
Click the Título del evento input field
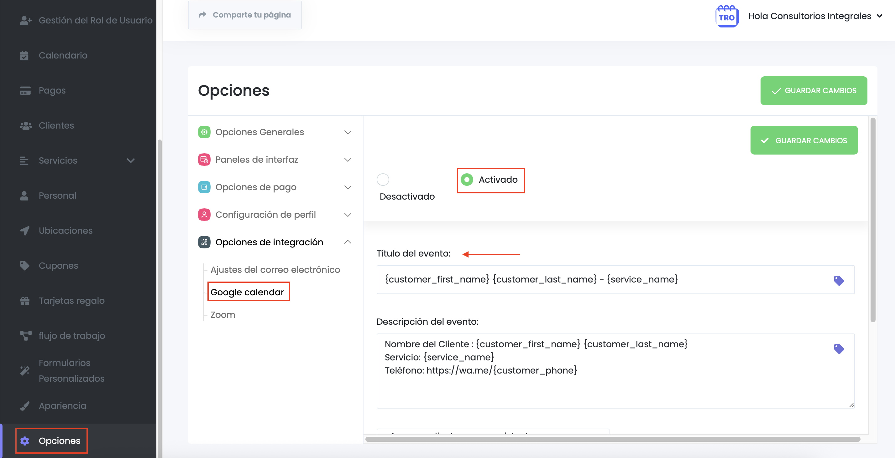click(x=605, y=280)
